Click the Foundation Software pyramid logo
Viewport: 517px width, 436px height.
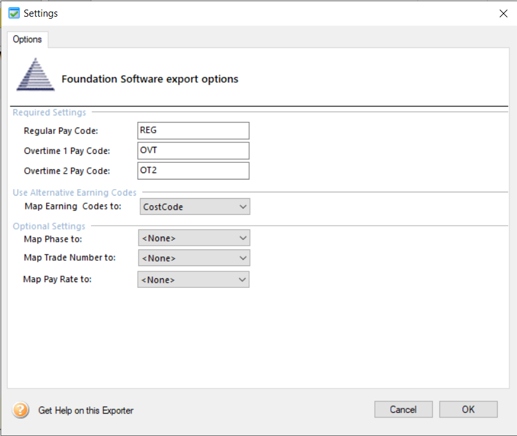pos(36,74)
